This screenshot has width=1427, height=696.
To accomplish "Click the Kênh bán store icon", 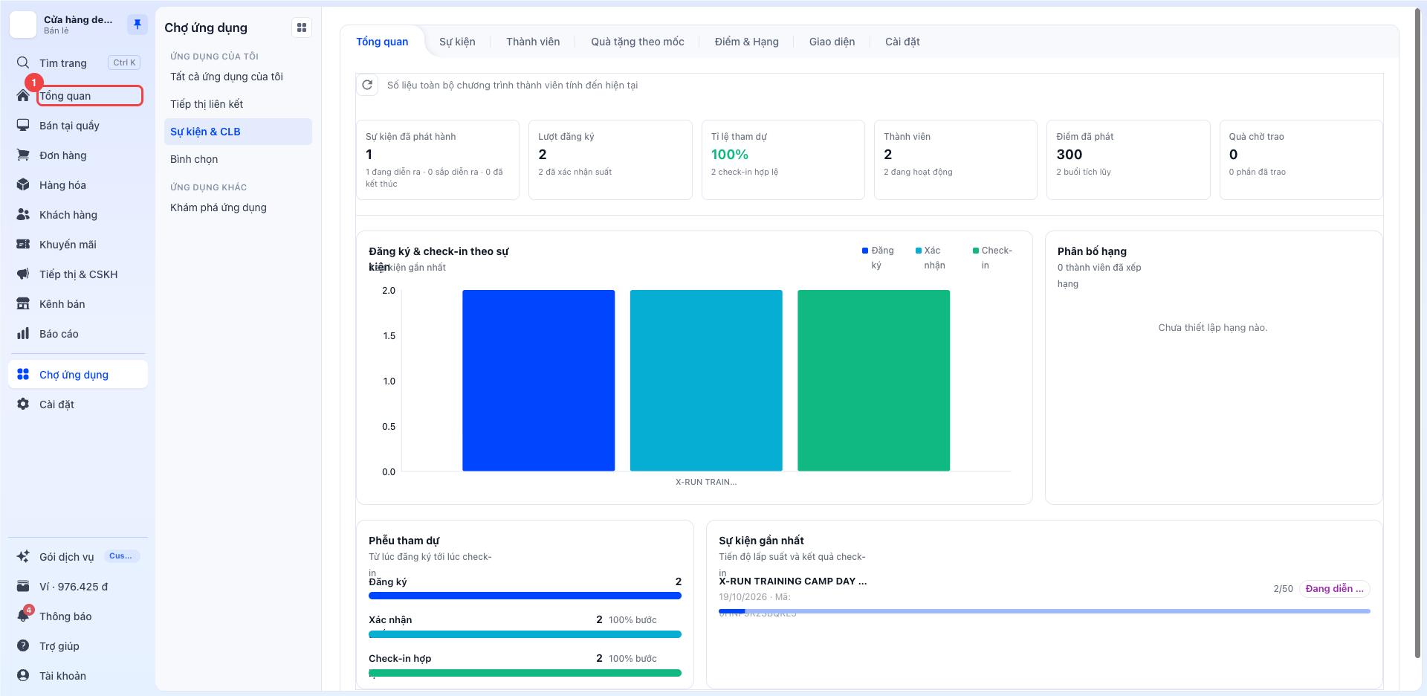I will point(23,303).
